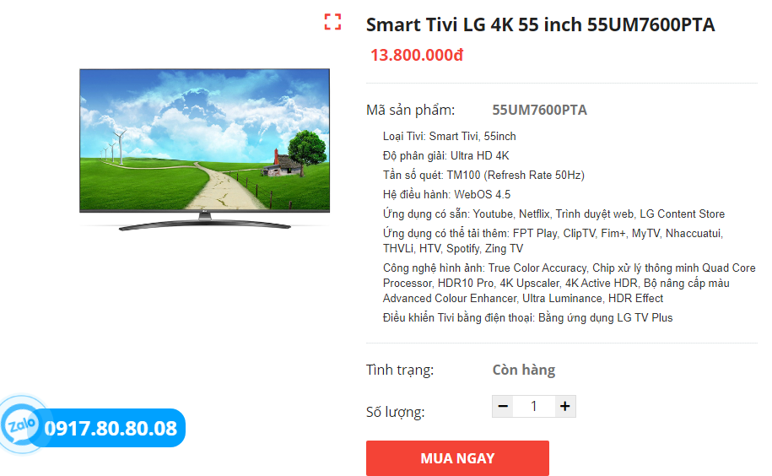Decrease quantity with the minus button

point(503,406)
